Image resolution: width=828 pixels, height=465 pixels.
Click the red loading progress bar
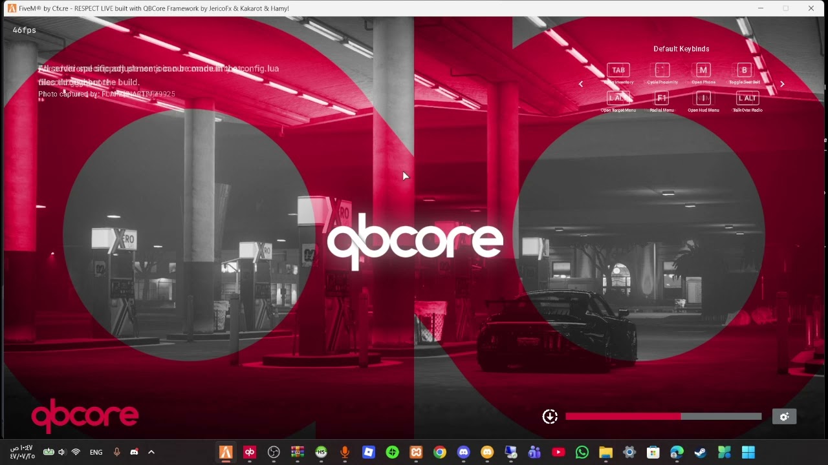tap(663, 417)
